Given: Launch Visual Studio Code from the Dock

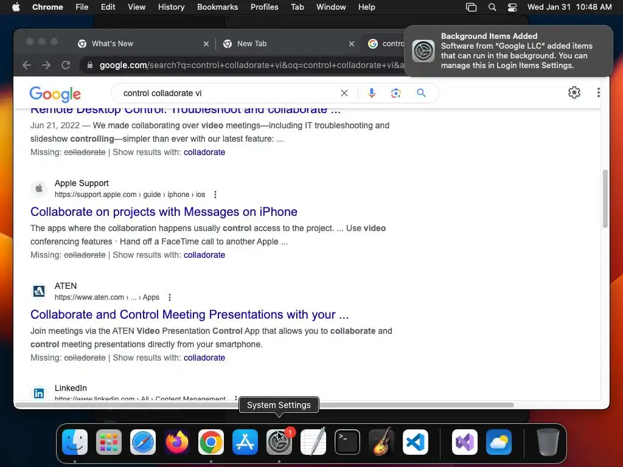Looking at the screenshot, I should (416, 442).
